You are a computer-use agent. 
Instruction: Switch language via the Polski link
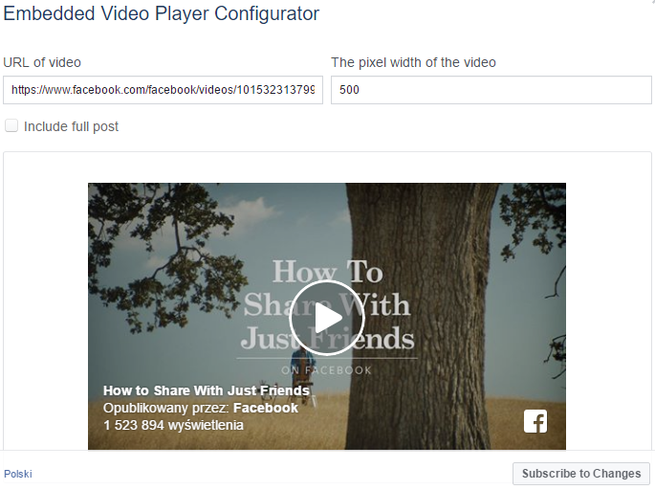tap(18, 474)
